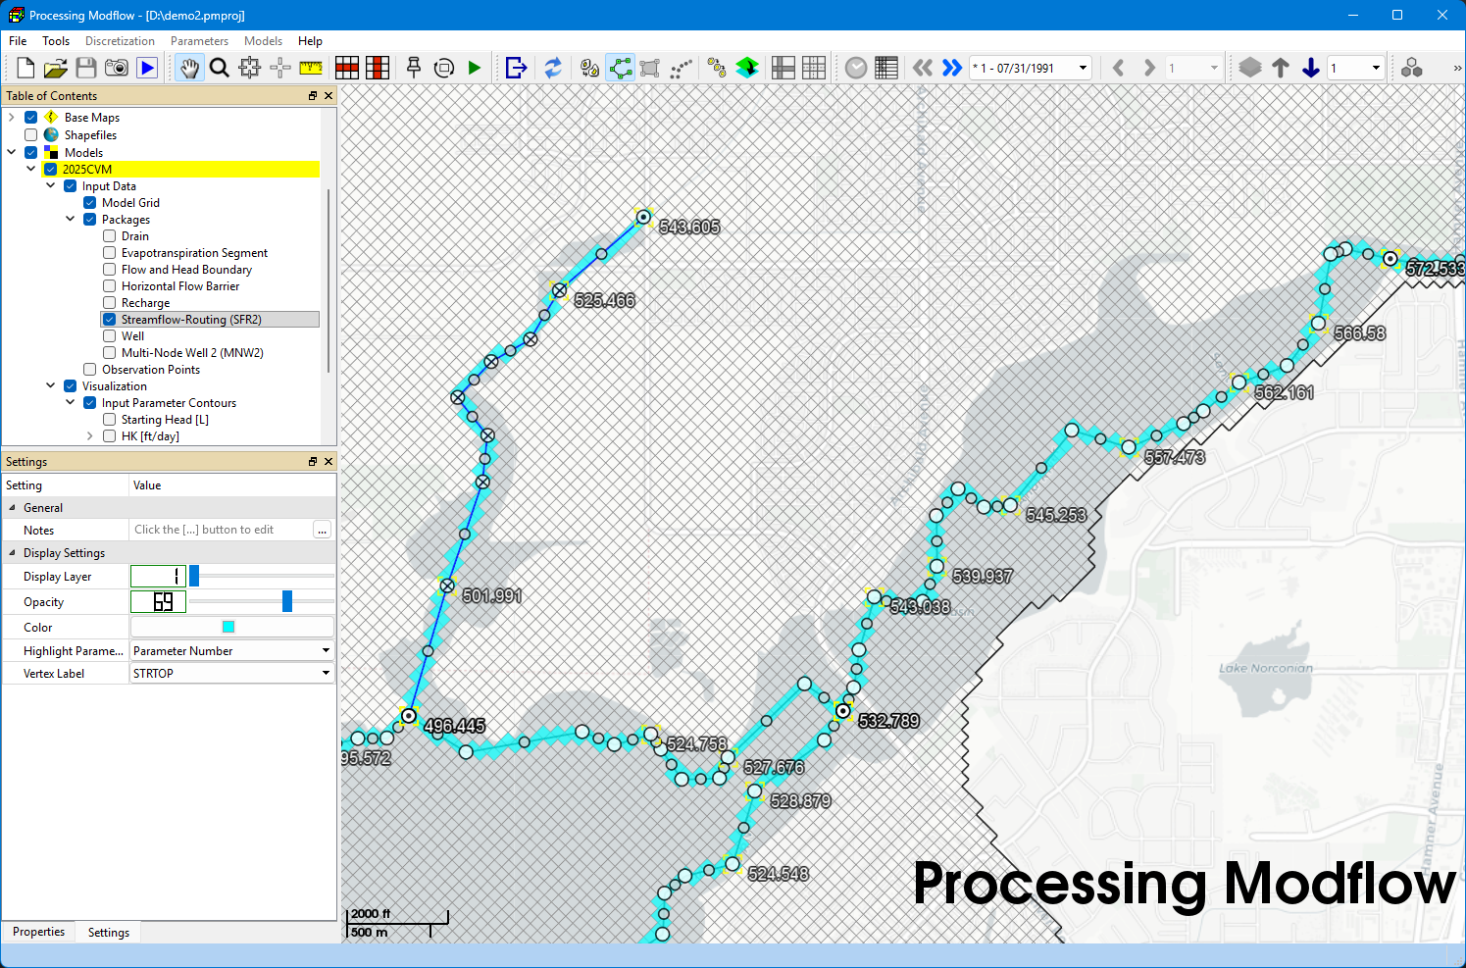Click the Opacity value field showing 69
This screenshot has height=968, width=1466.
pos(158,602)
